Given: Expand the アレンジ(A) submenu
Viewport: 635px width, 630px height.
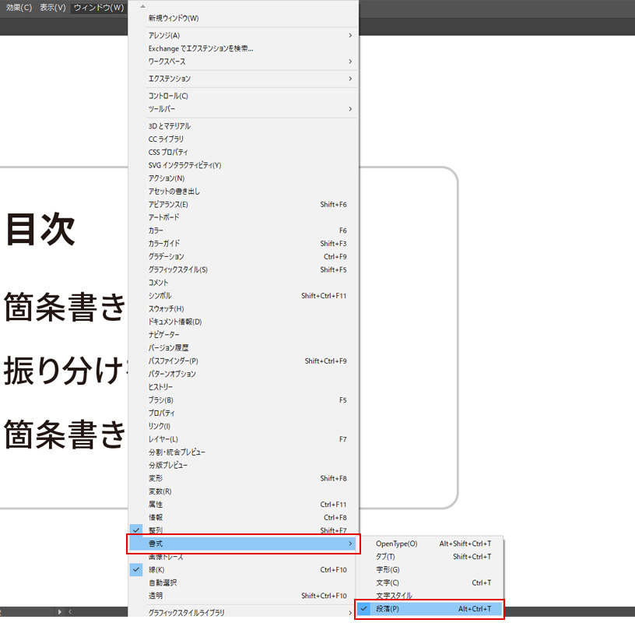Looking at the screenshot, I should pos(243,36).
